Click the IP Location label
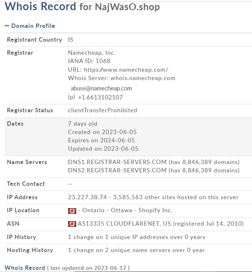252x272 pixels. 23,210
